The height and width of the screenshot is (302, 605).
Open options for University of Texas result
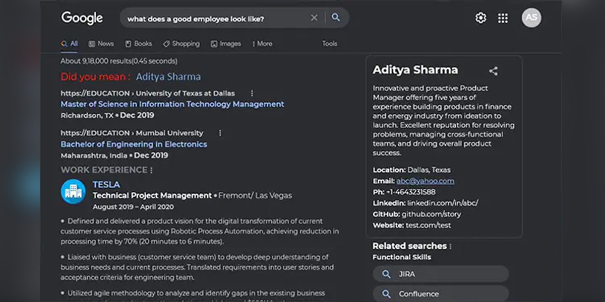point(252,93)
